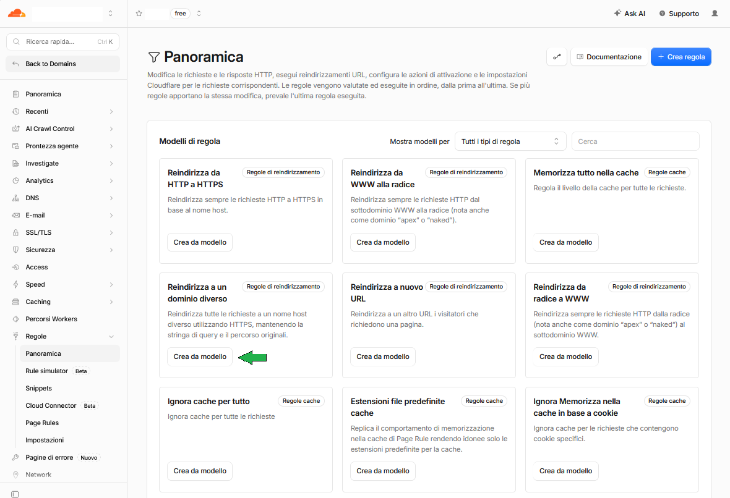Click Back to Domains

(63, 64)
